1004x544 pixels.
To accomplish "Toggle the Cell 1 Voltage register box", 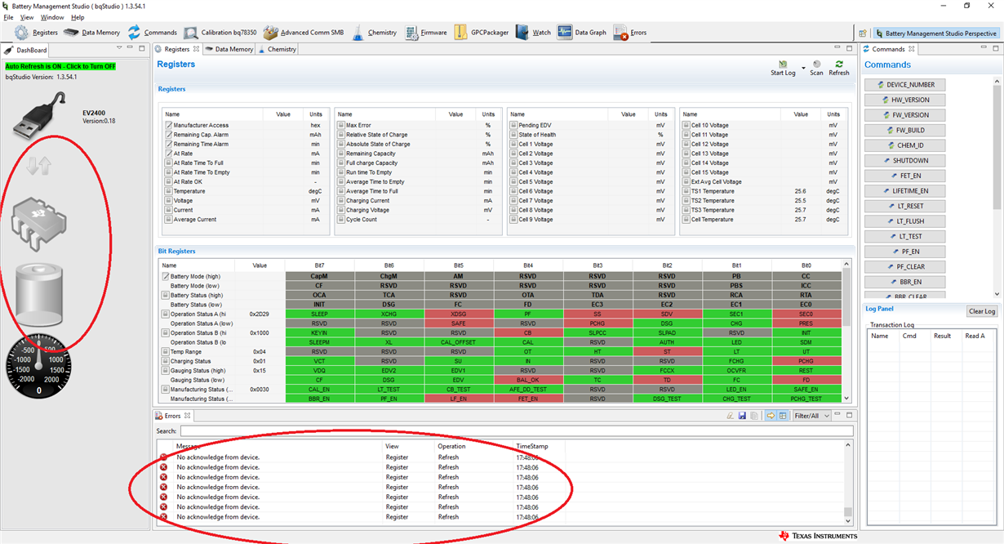I will point(513,144).
